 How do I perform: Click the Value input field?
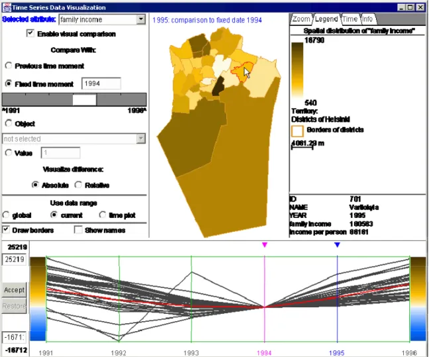(x=60, y=153)
